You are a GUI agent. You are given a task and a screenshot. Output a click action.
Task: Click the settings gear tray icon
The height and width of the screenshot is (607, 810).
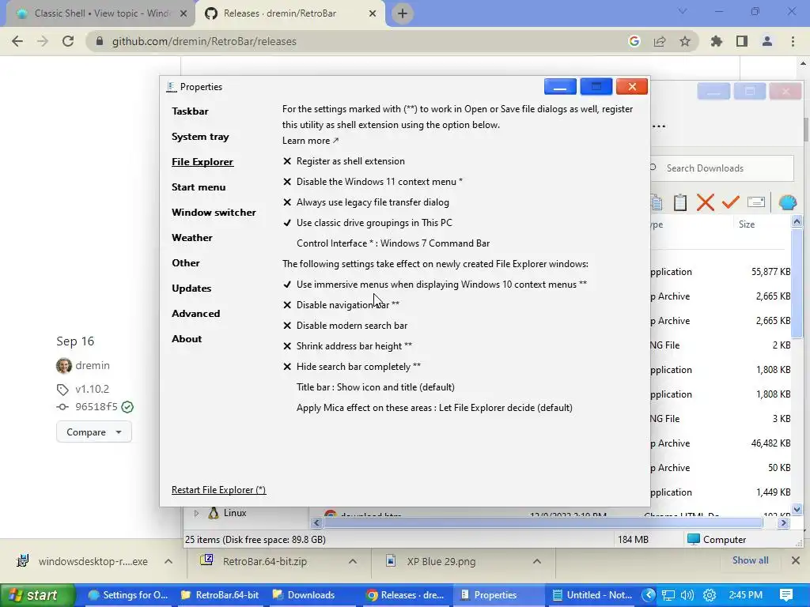710,596
